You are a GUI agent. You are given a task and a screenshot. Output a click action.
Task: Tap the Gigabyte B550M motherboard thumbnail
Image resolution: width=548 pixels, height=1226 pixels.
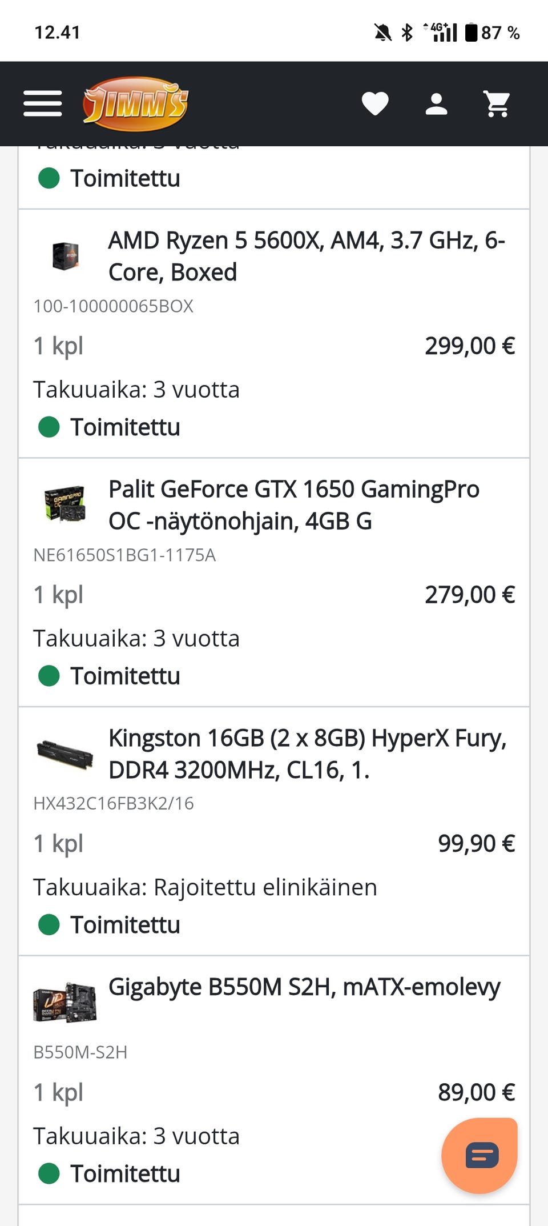(65, 1002)
